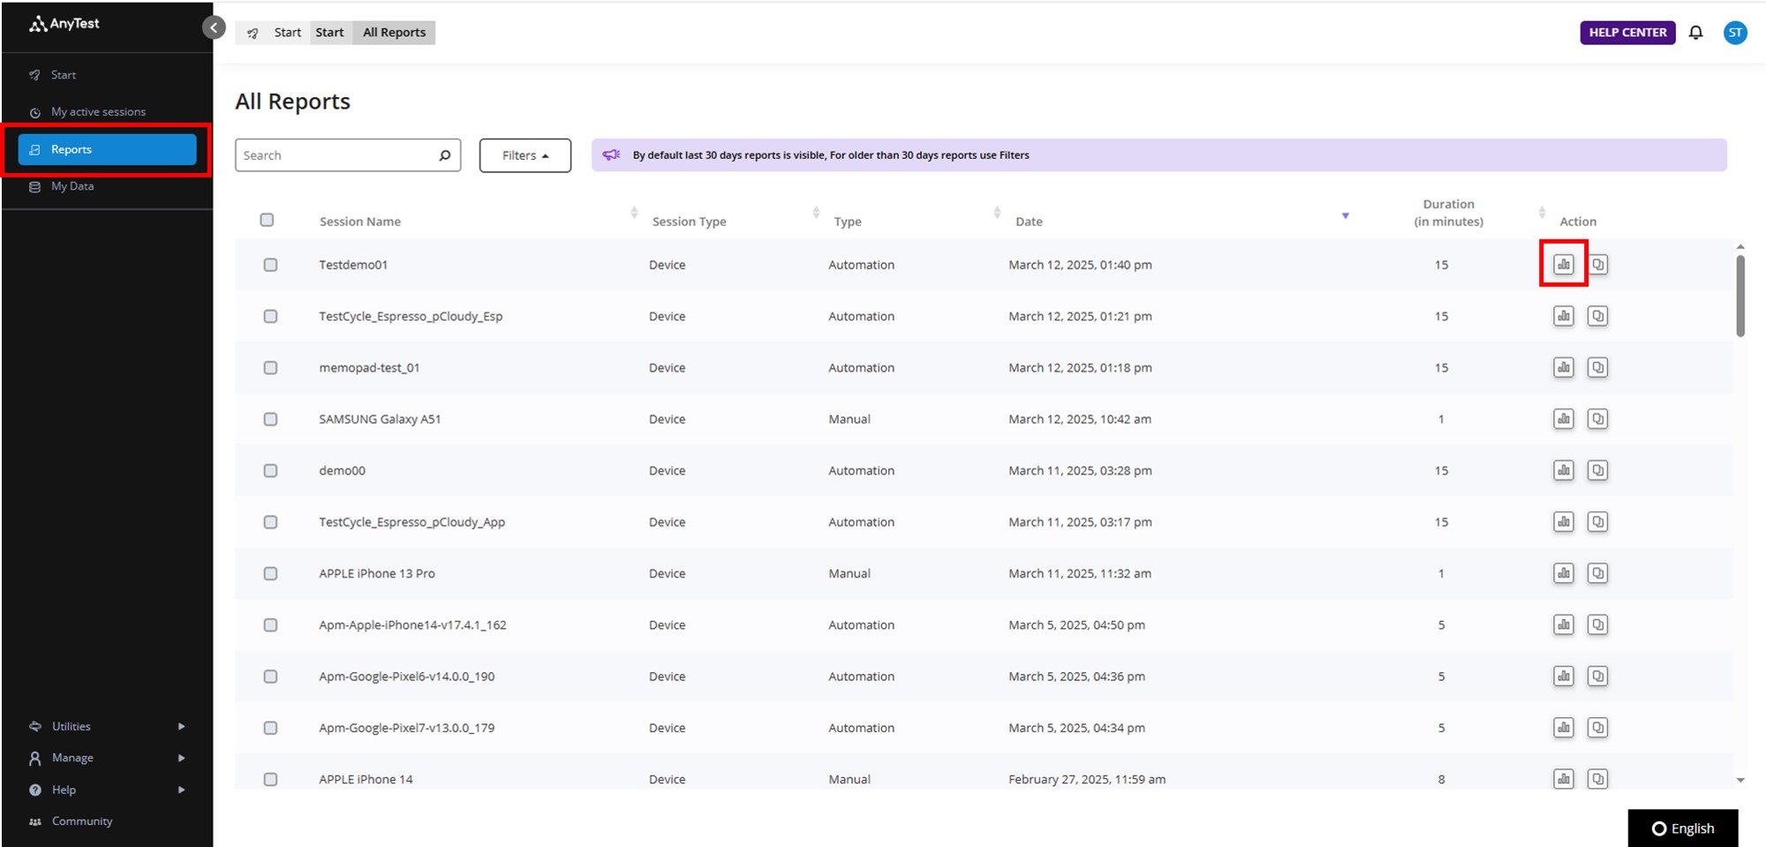
Task: Sort by Session Type column arrows
Action: coord(816,213)
